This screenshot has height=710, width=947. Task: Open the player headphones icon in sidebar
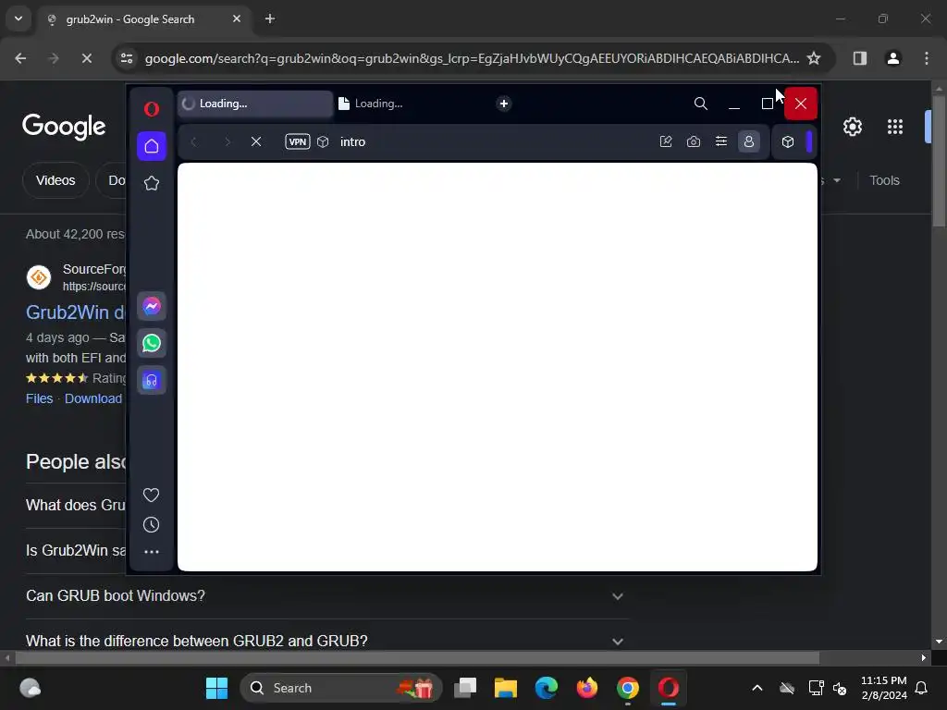pyautogui.click(x=151, y=380)
